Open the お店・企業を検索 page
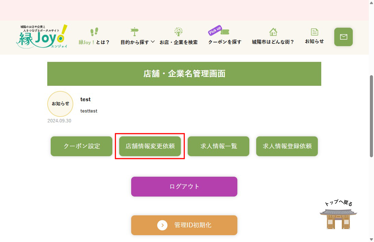 pos(178,42)
